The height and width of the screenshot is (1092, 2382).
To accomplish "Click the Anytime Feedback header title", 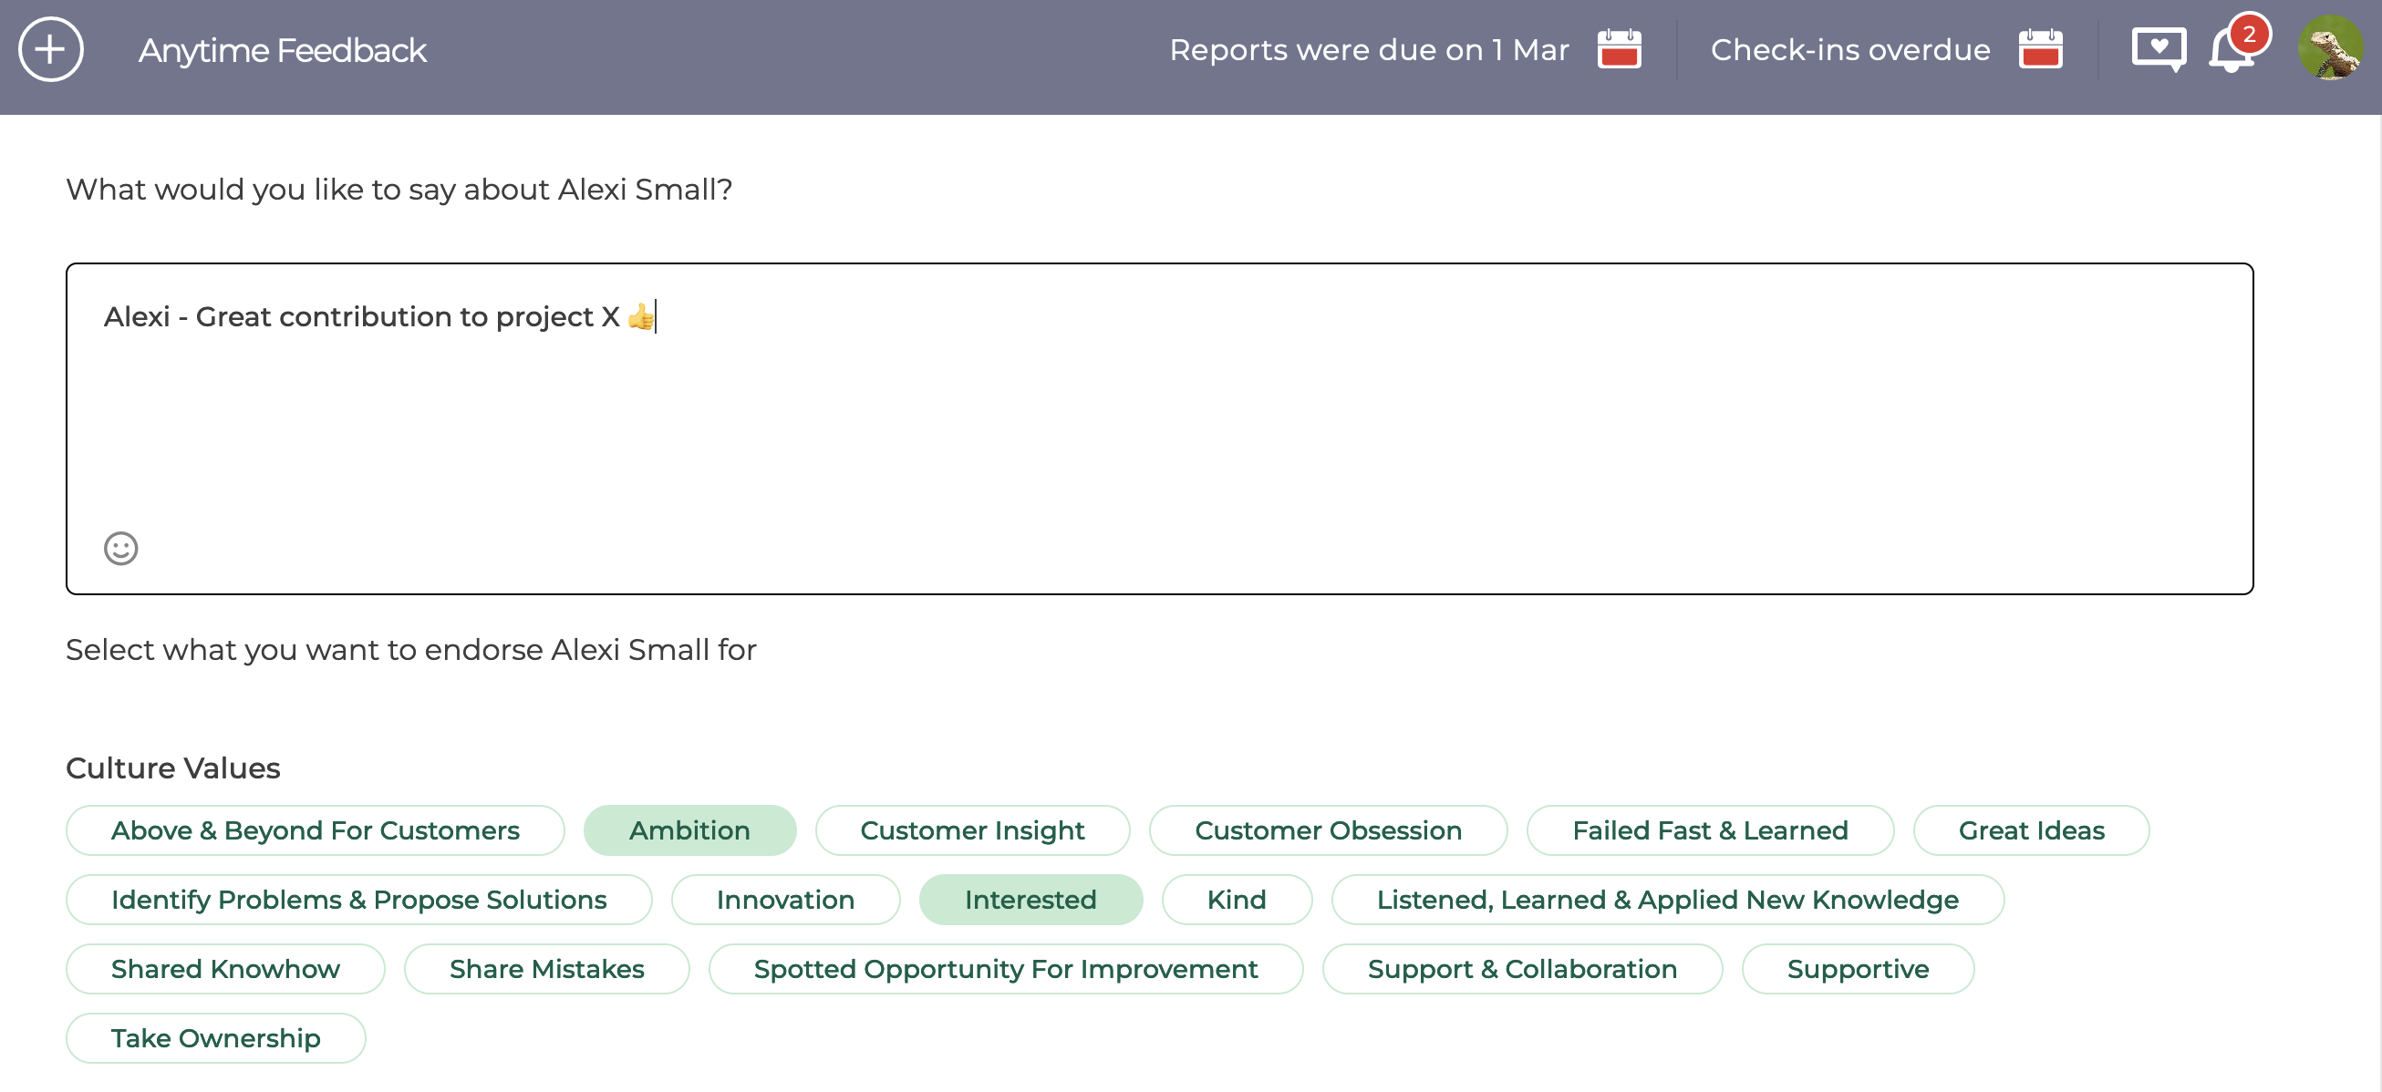I will 282,50.
